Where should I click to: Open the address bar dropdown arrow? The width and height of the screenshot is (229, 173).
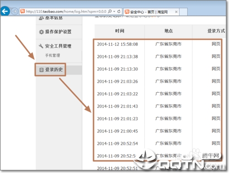coord(114,11)
